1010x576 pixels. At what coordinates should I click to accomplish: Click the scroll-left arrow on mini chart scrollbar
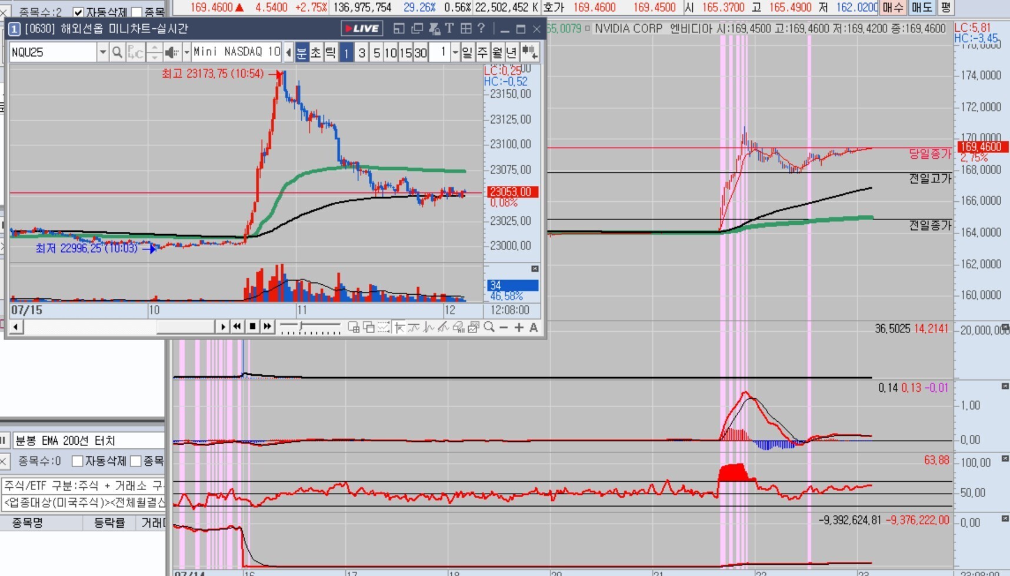[16, 327]
